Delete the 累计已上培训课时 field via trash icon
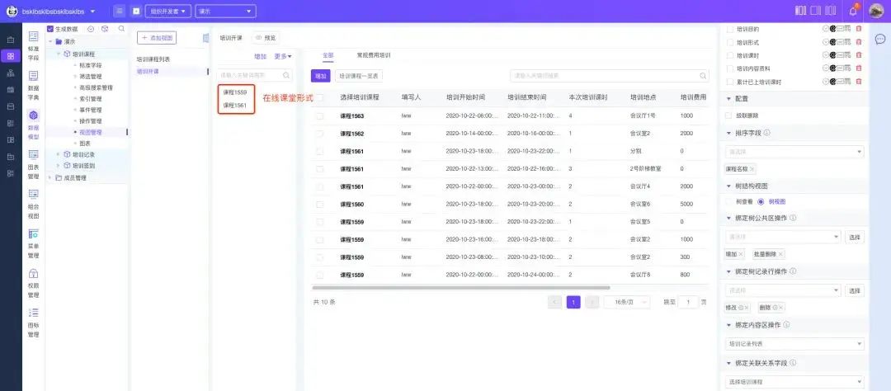Image resolution: width=891 pixels, height=391 pixels. [x=859, y=82]
